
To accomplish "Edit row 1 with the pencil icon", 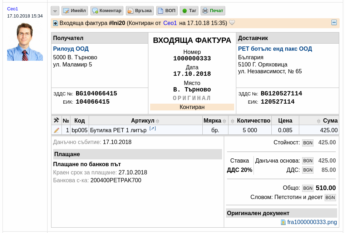I will (56, 130).
